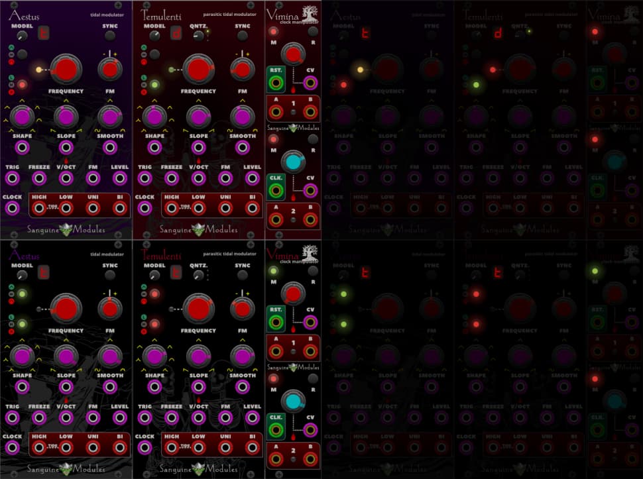Toggle SYNC button on red Temulenti module
643x479 pixels.
point(243,36)
